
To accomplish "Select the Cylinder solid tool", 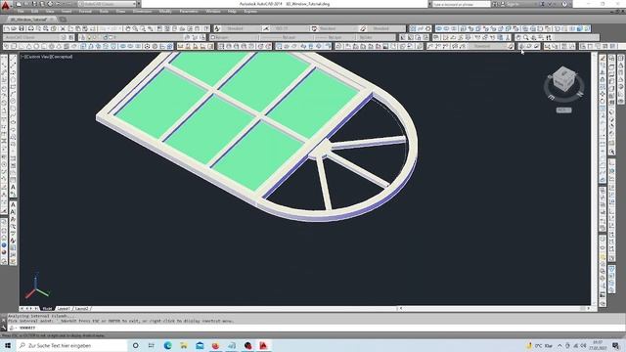I will click(x=44, y=47).
